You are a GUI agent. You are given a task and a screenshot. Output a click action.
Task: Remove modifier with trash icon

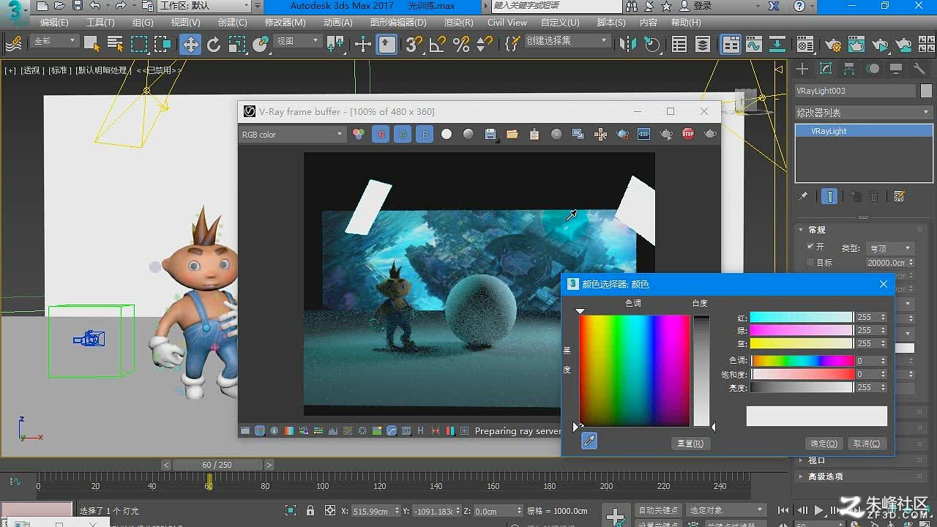coord(873,196)
